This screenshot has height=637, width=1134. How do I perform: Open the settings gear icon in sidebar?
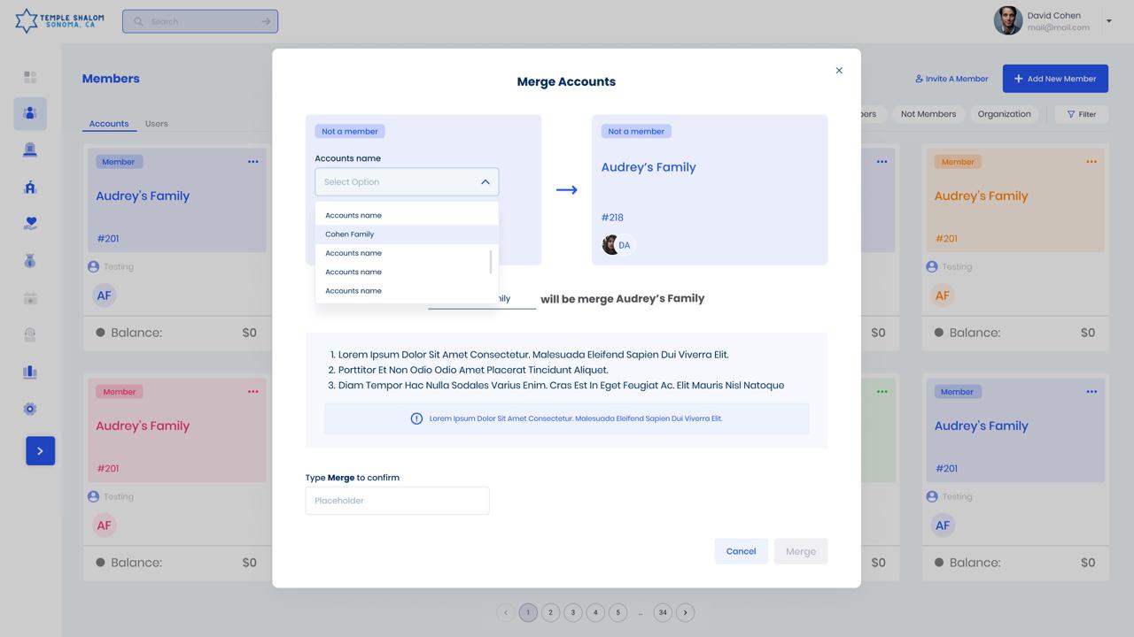[x=30, y=409]
